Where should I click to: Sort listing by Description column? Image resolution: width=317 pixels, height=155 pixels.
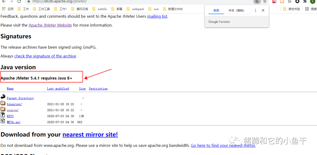tap(98, 89)
